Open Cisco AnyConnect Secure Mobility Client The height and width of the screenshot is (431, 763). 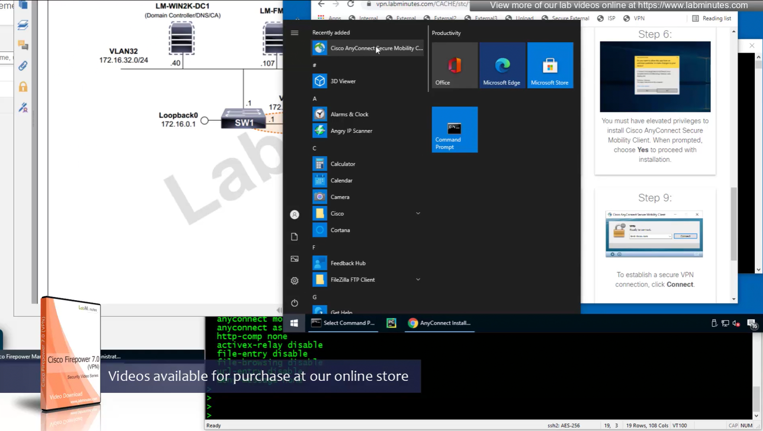point(367,48)
